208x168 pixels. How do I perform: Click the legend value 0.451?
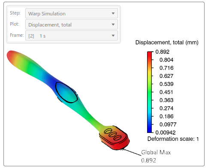click(x=166, y=92)
